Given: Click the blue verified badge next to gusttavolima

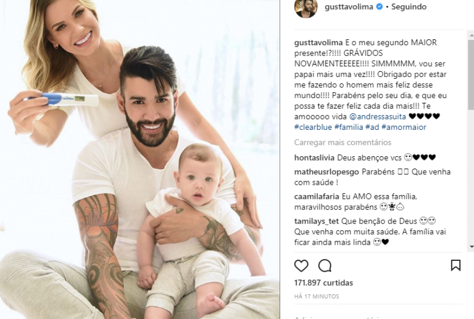Looking at the screenshot, I should tap(379, 6).
